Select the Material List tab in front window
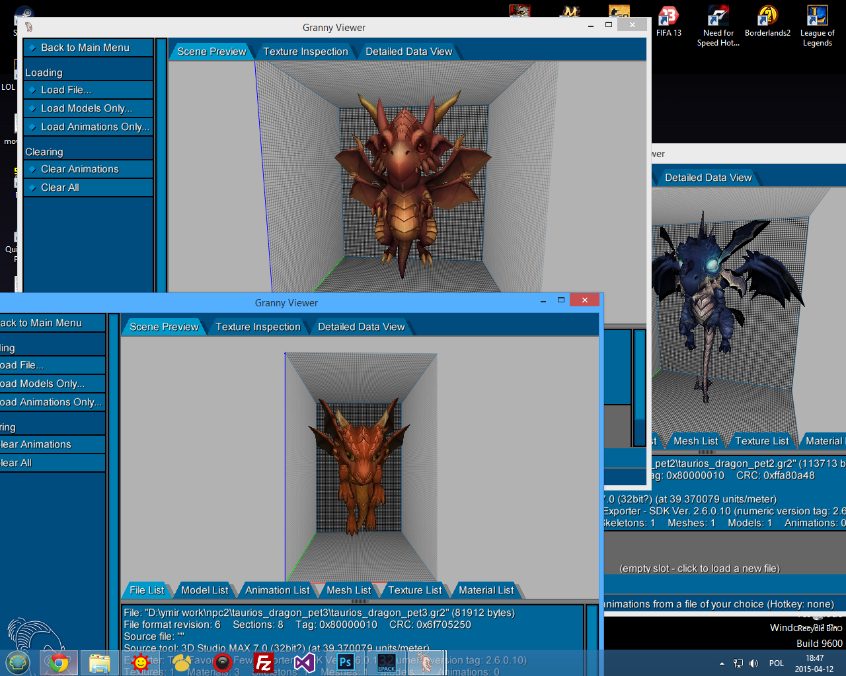The height and width of the screenshot is (676, 846). (486, 590)
